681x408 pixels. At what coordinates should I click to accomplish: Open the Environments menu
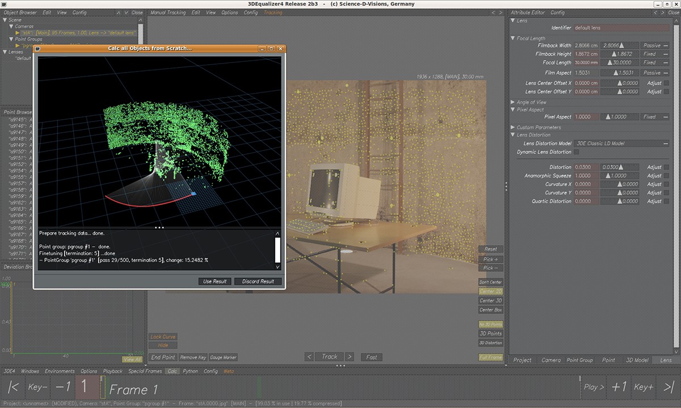point(60,371)
